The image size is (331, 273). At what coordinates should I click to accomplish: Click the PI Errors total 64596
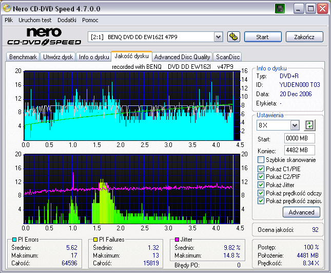[69, 263]
